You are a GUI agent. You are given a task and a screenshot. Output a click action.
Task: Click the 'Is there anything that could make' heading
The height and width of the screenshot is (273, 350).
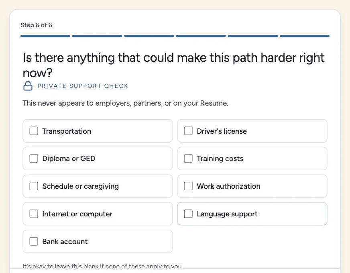point(174,65)
